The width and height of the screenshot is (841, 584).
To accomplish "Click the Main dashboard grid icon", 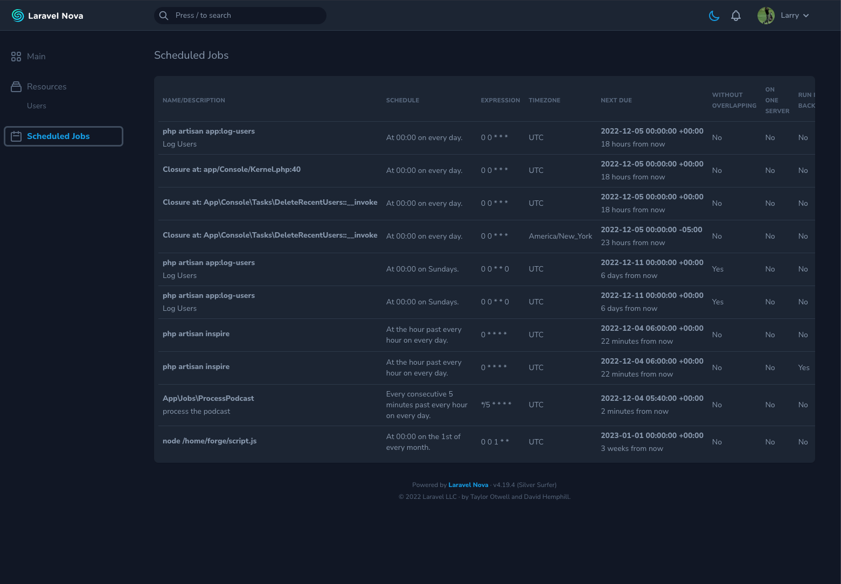I will coord(16,57).
